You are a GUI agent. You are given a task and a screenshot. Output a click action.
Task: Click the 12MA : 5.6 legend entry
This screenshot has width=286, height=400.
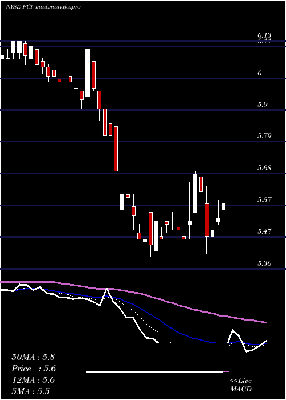33,380
